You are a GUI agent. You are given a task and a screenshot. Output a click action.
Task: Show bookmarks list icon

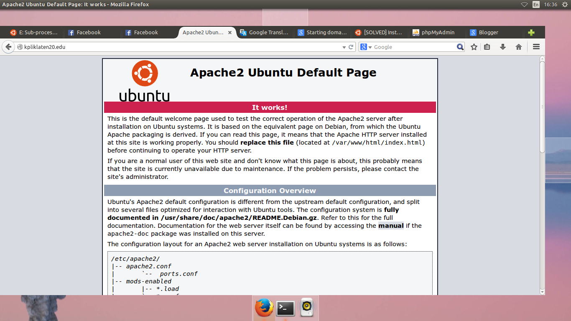[x=487, y=47]
